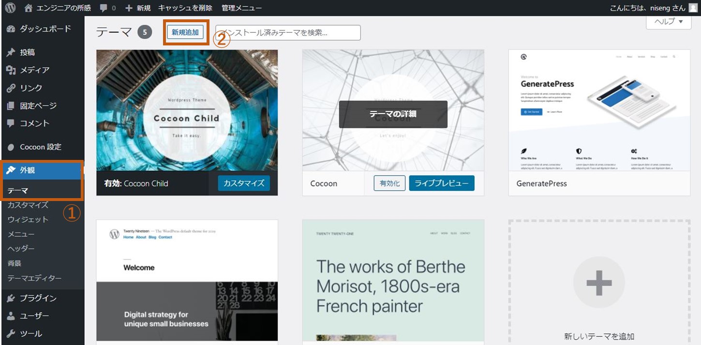The height and width of the screenshot is (345, 701).
Task: Click the ツール wrench icon
Action: 11,334
